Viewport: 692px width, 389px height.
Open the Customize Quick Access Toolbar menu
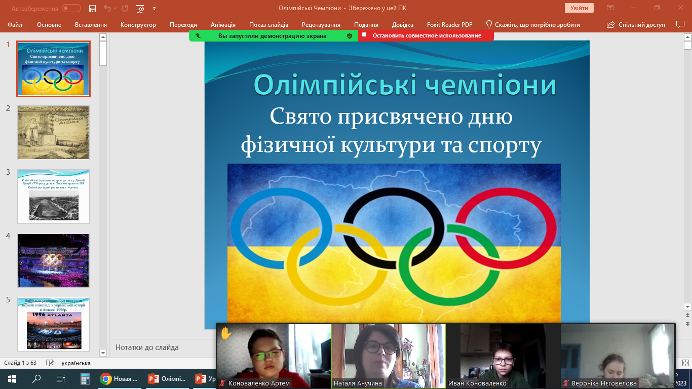154,9
